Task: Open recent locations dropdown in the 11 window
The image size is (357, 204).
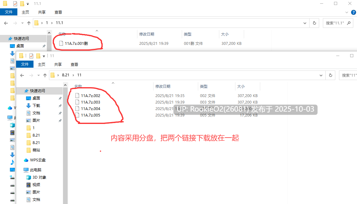Action: [x=38, y=75]
